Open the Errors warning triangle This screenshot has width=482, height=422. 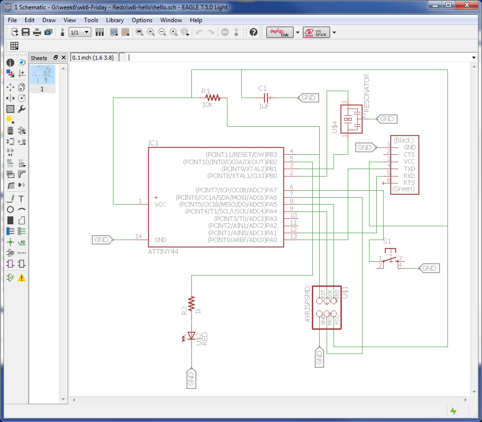[x=22, y=278]
